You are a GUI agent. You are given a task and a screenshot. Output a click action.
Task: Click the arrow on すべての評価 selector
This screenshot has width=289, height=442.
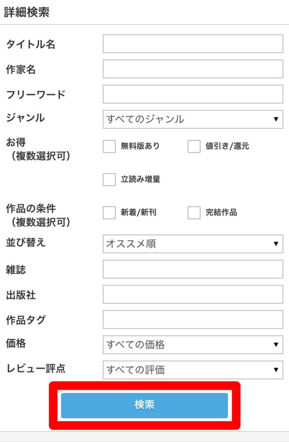pyautogui.click(x=276, y=369)
